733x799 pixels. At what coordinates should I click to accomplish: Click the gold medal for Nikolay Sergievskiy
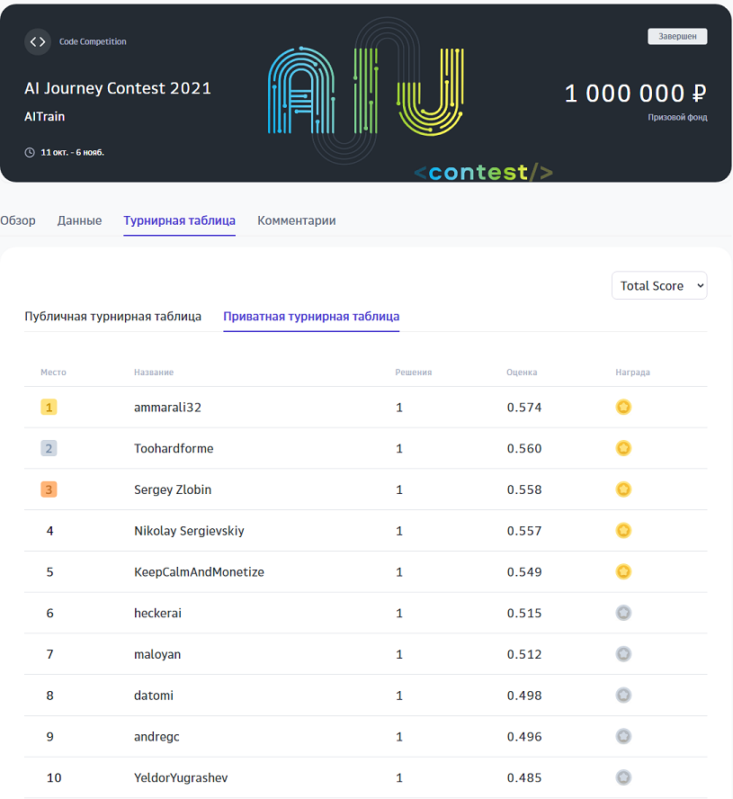[623, 531]
